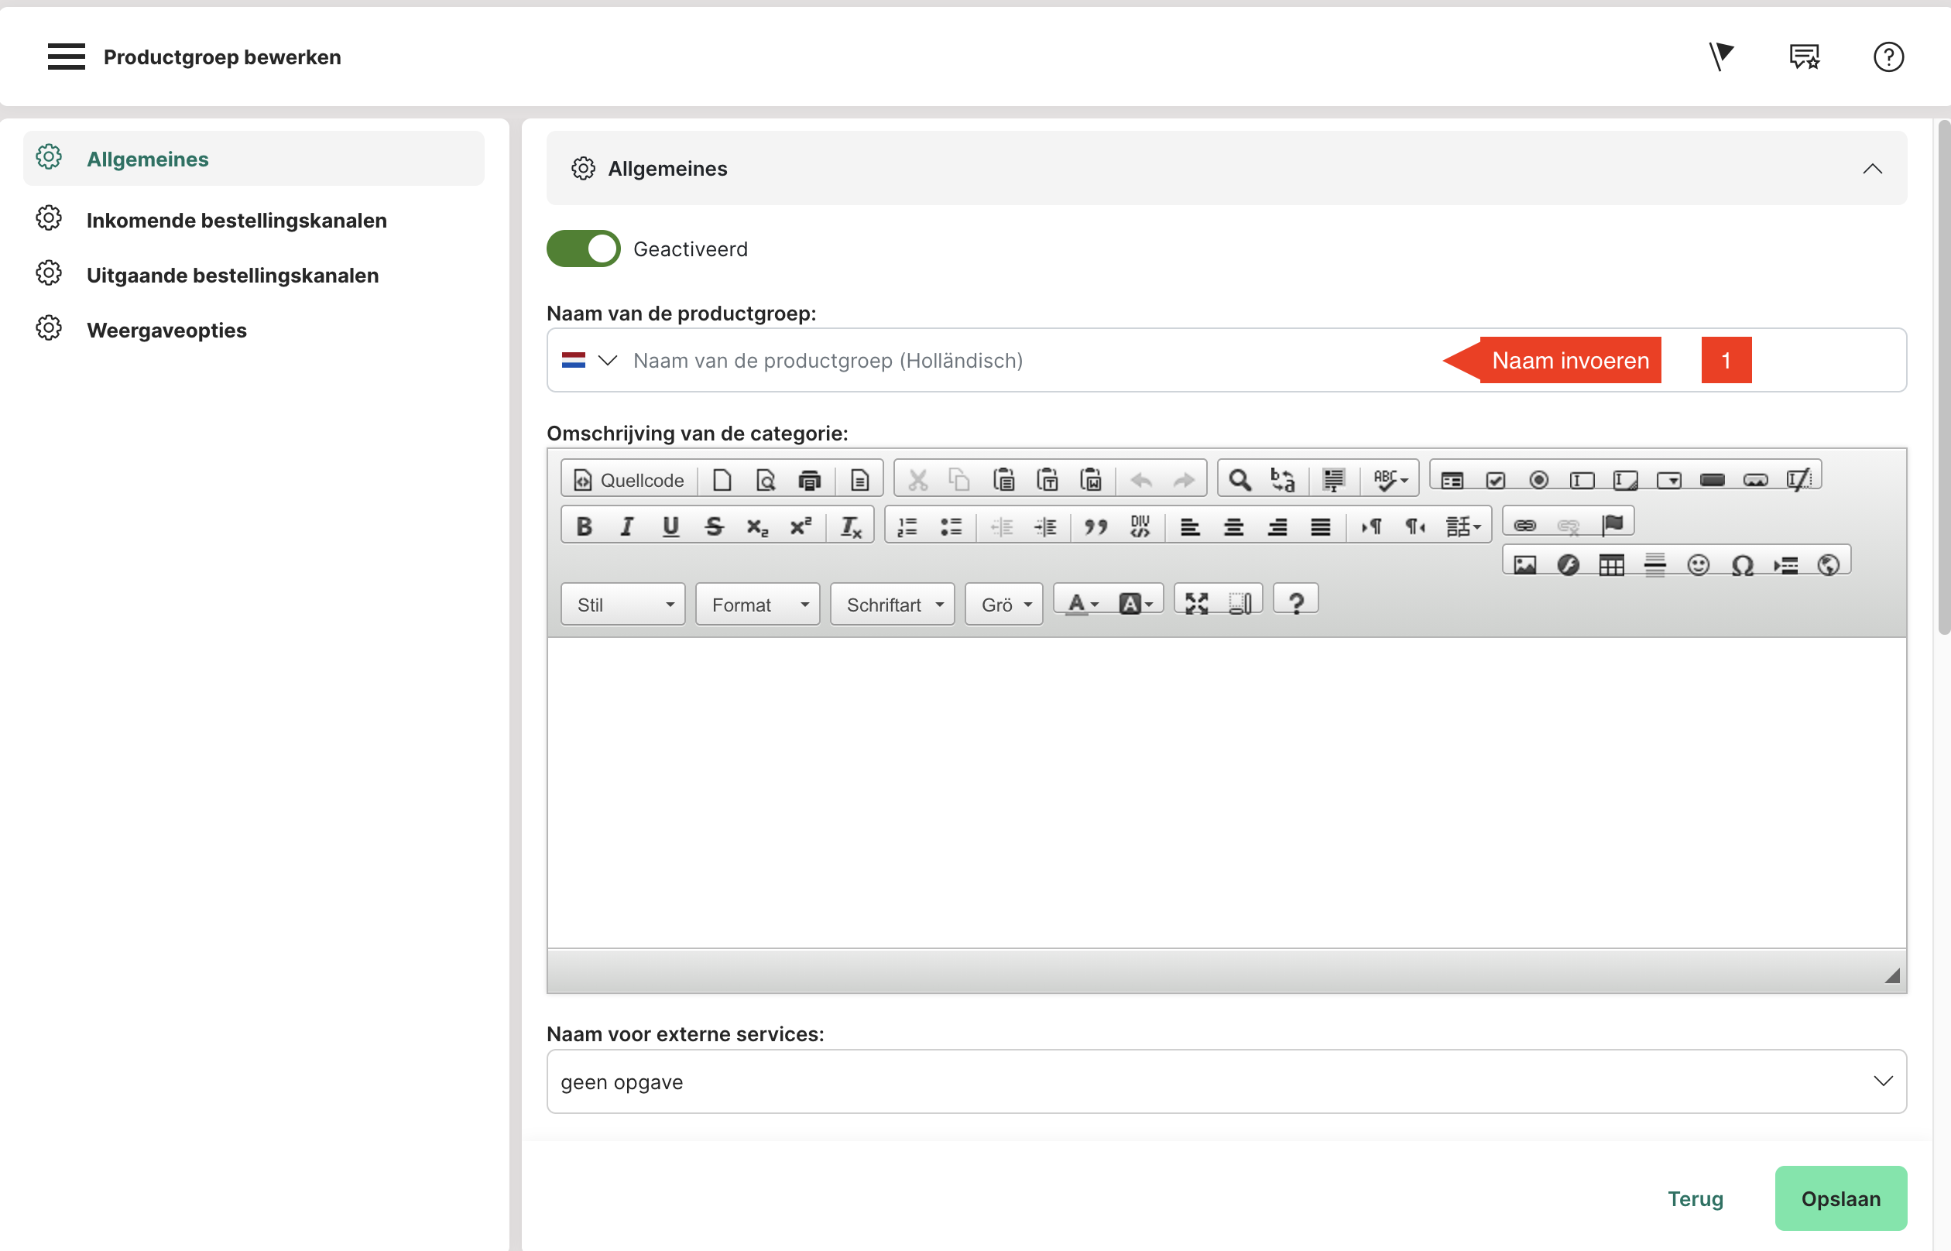This screenshot has height=1251, width=1951.
Task: Click the Bold formatting icon
Action: (x=583, y=526)
